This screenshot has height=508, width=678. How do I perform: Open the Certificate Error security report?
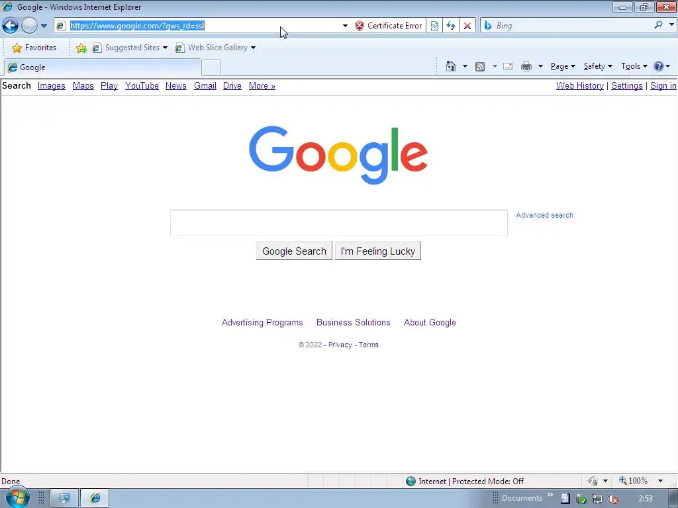[x=388, y=26]
